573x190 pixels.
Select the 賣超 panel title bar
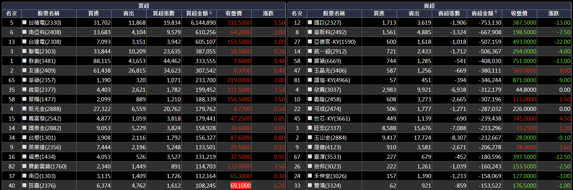tap(429, 6)
